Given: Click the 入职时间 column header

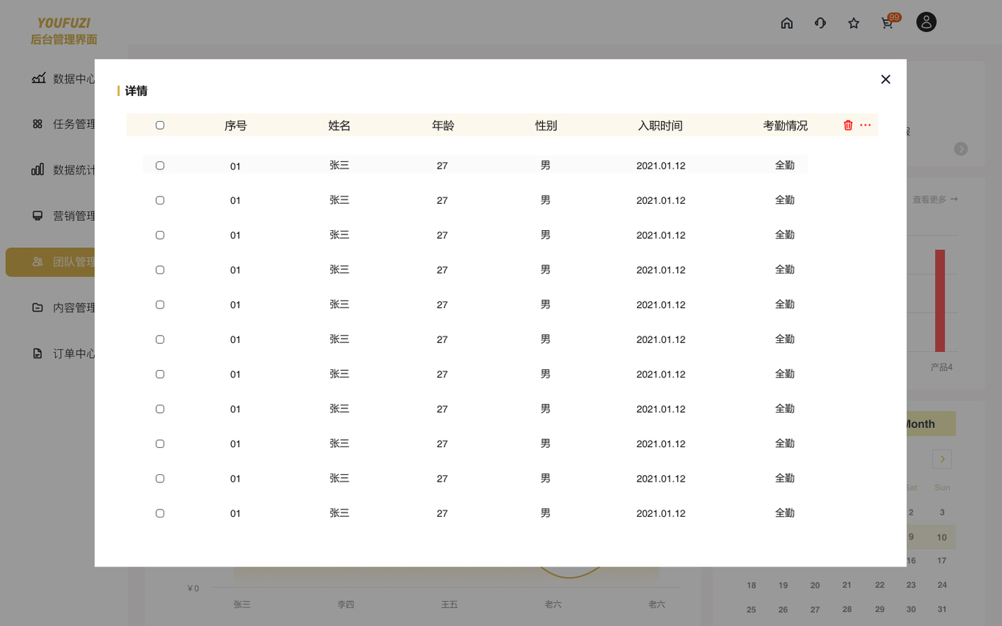Looking at the screenshot, I should 660,125.
